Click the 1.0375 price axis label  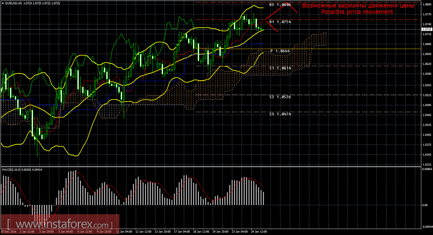point(427,145)
